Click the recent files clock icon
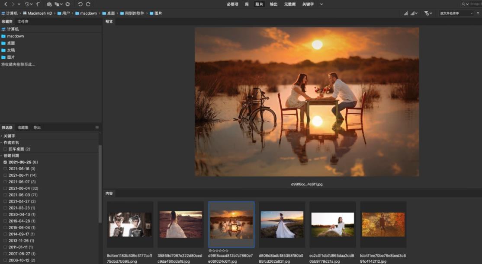Screen dimensions: 482x264 coord(27,4)
